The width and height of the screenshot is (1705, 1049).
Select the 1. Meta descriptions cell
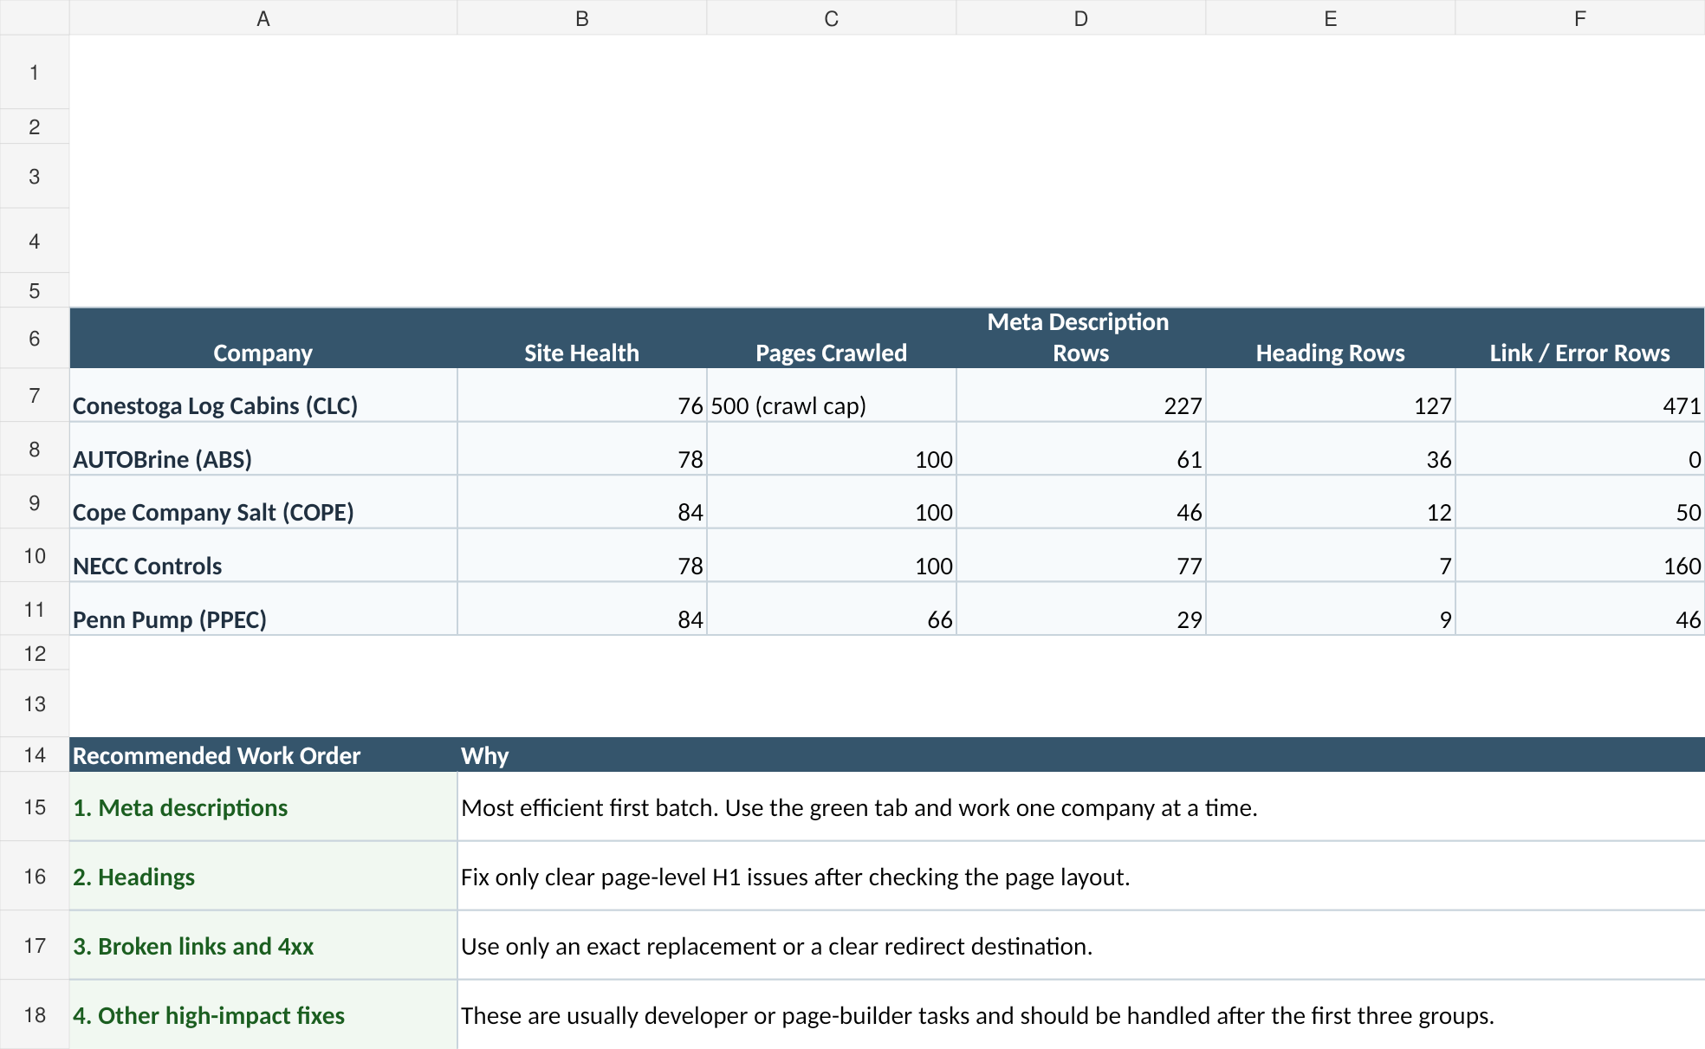coord(263,806)
